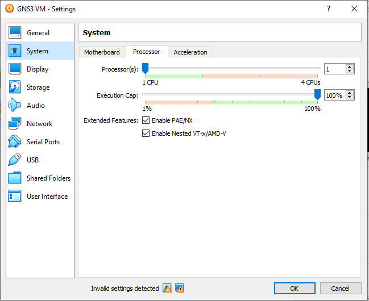Click the Serial Ports connector icon

pyautogui.click(x=15, y=141)
